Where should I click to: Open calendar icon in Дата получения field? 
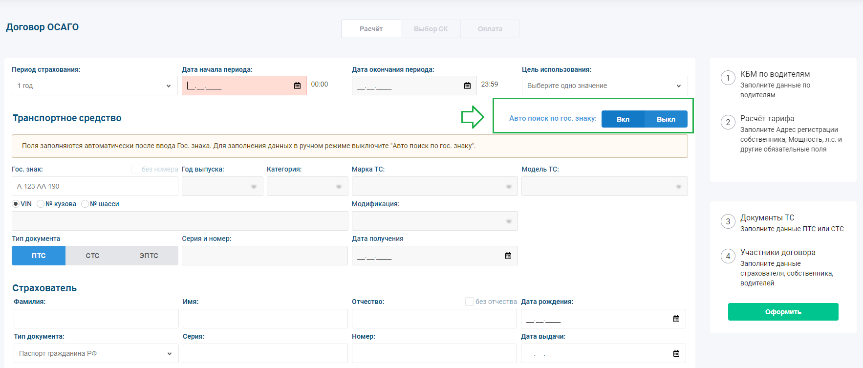point(508,256)
